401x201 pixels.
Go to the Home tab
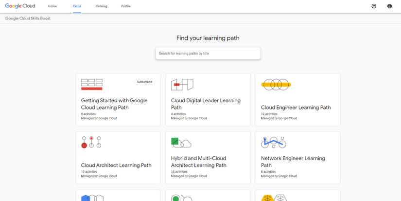coord(52,6)
